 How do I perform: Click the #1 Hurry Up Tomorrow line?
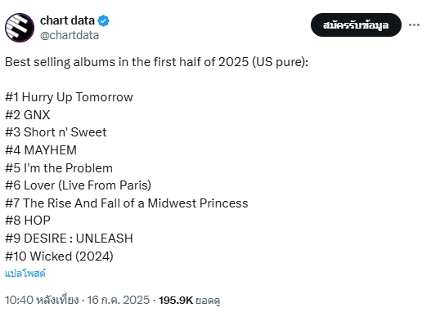pyautogui.click(x=69, y=97)
